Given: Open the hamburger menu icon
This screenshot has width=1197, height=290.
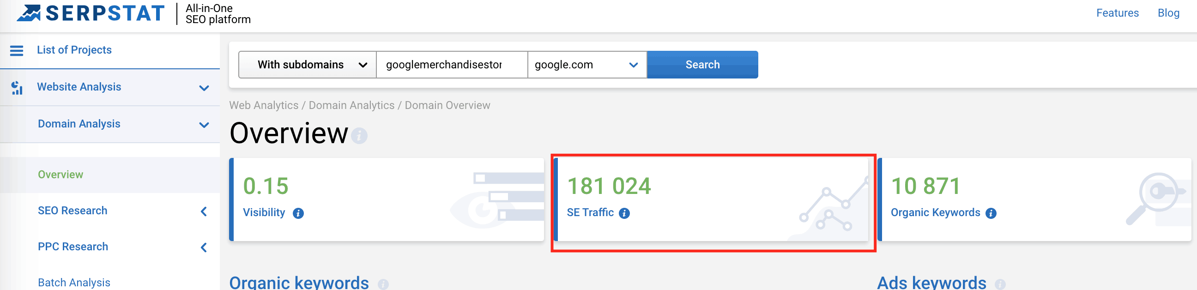Looking at the screenshot, I should 17,50.
